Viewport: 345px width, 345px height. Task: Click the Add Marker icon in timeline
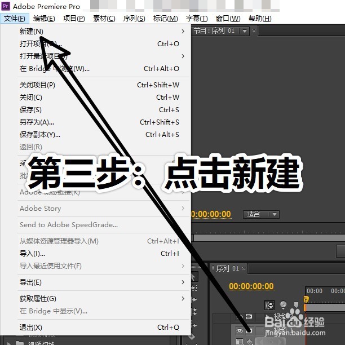tap(296, 305)
